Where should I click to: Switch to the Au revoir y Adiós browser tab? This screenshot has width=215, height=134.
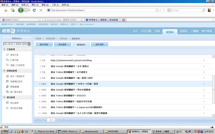tap(63, 20)
